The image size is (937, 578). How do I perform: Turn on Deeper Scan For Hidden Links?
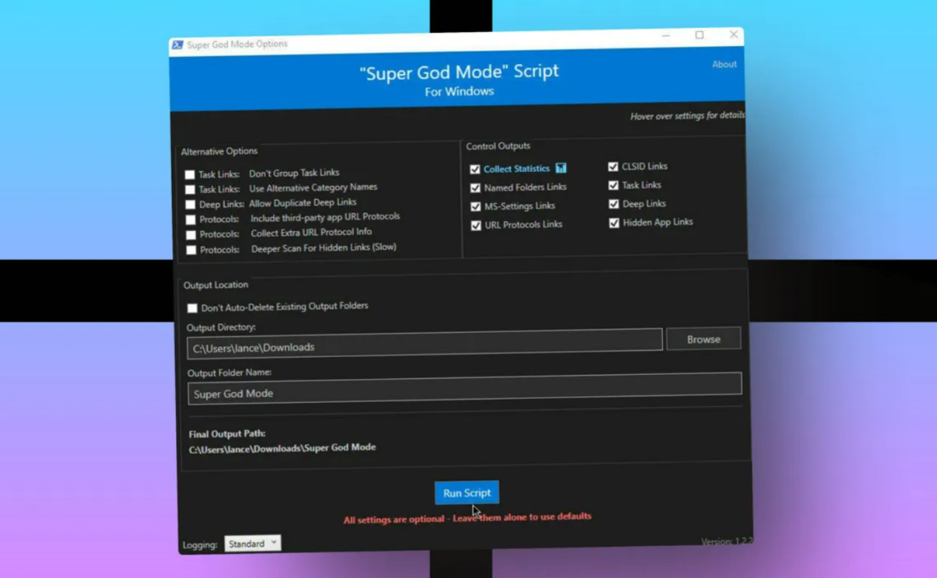(191, 249)
